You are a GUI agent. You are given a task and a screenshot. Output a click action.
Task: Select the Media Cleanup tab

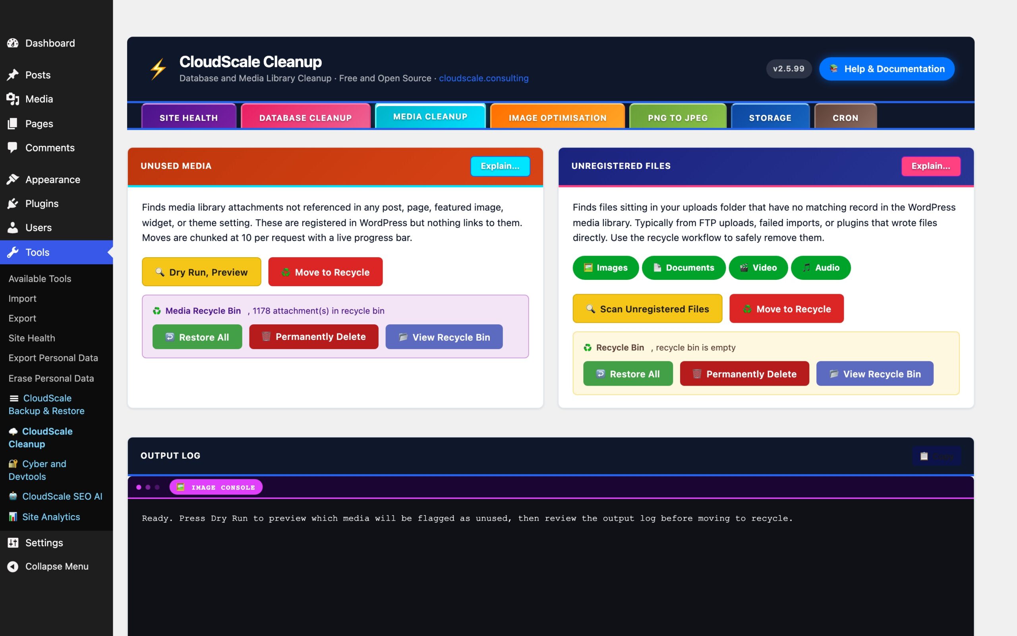tap(430, 116)
